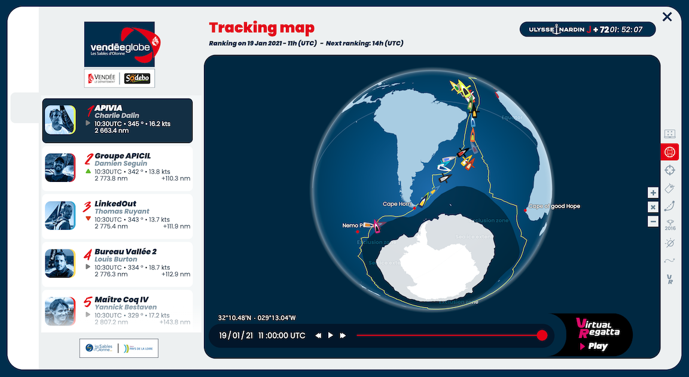Close the tracking map overlay
689x377 pixels.
(x=667, y=17)
